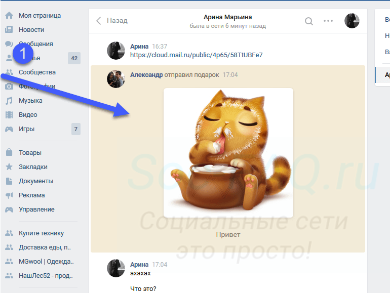
Task: Click the home icon beside Моя страница
Action: 9,16
